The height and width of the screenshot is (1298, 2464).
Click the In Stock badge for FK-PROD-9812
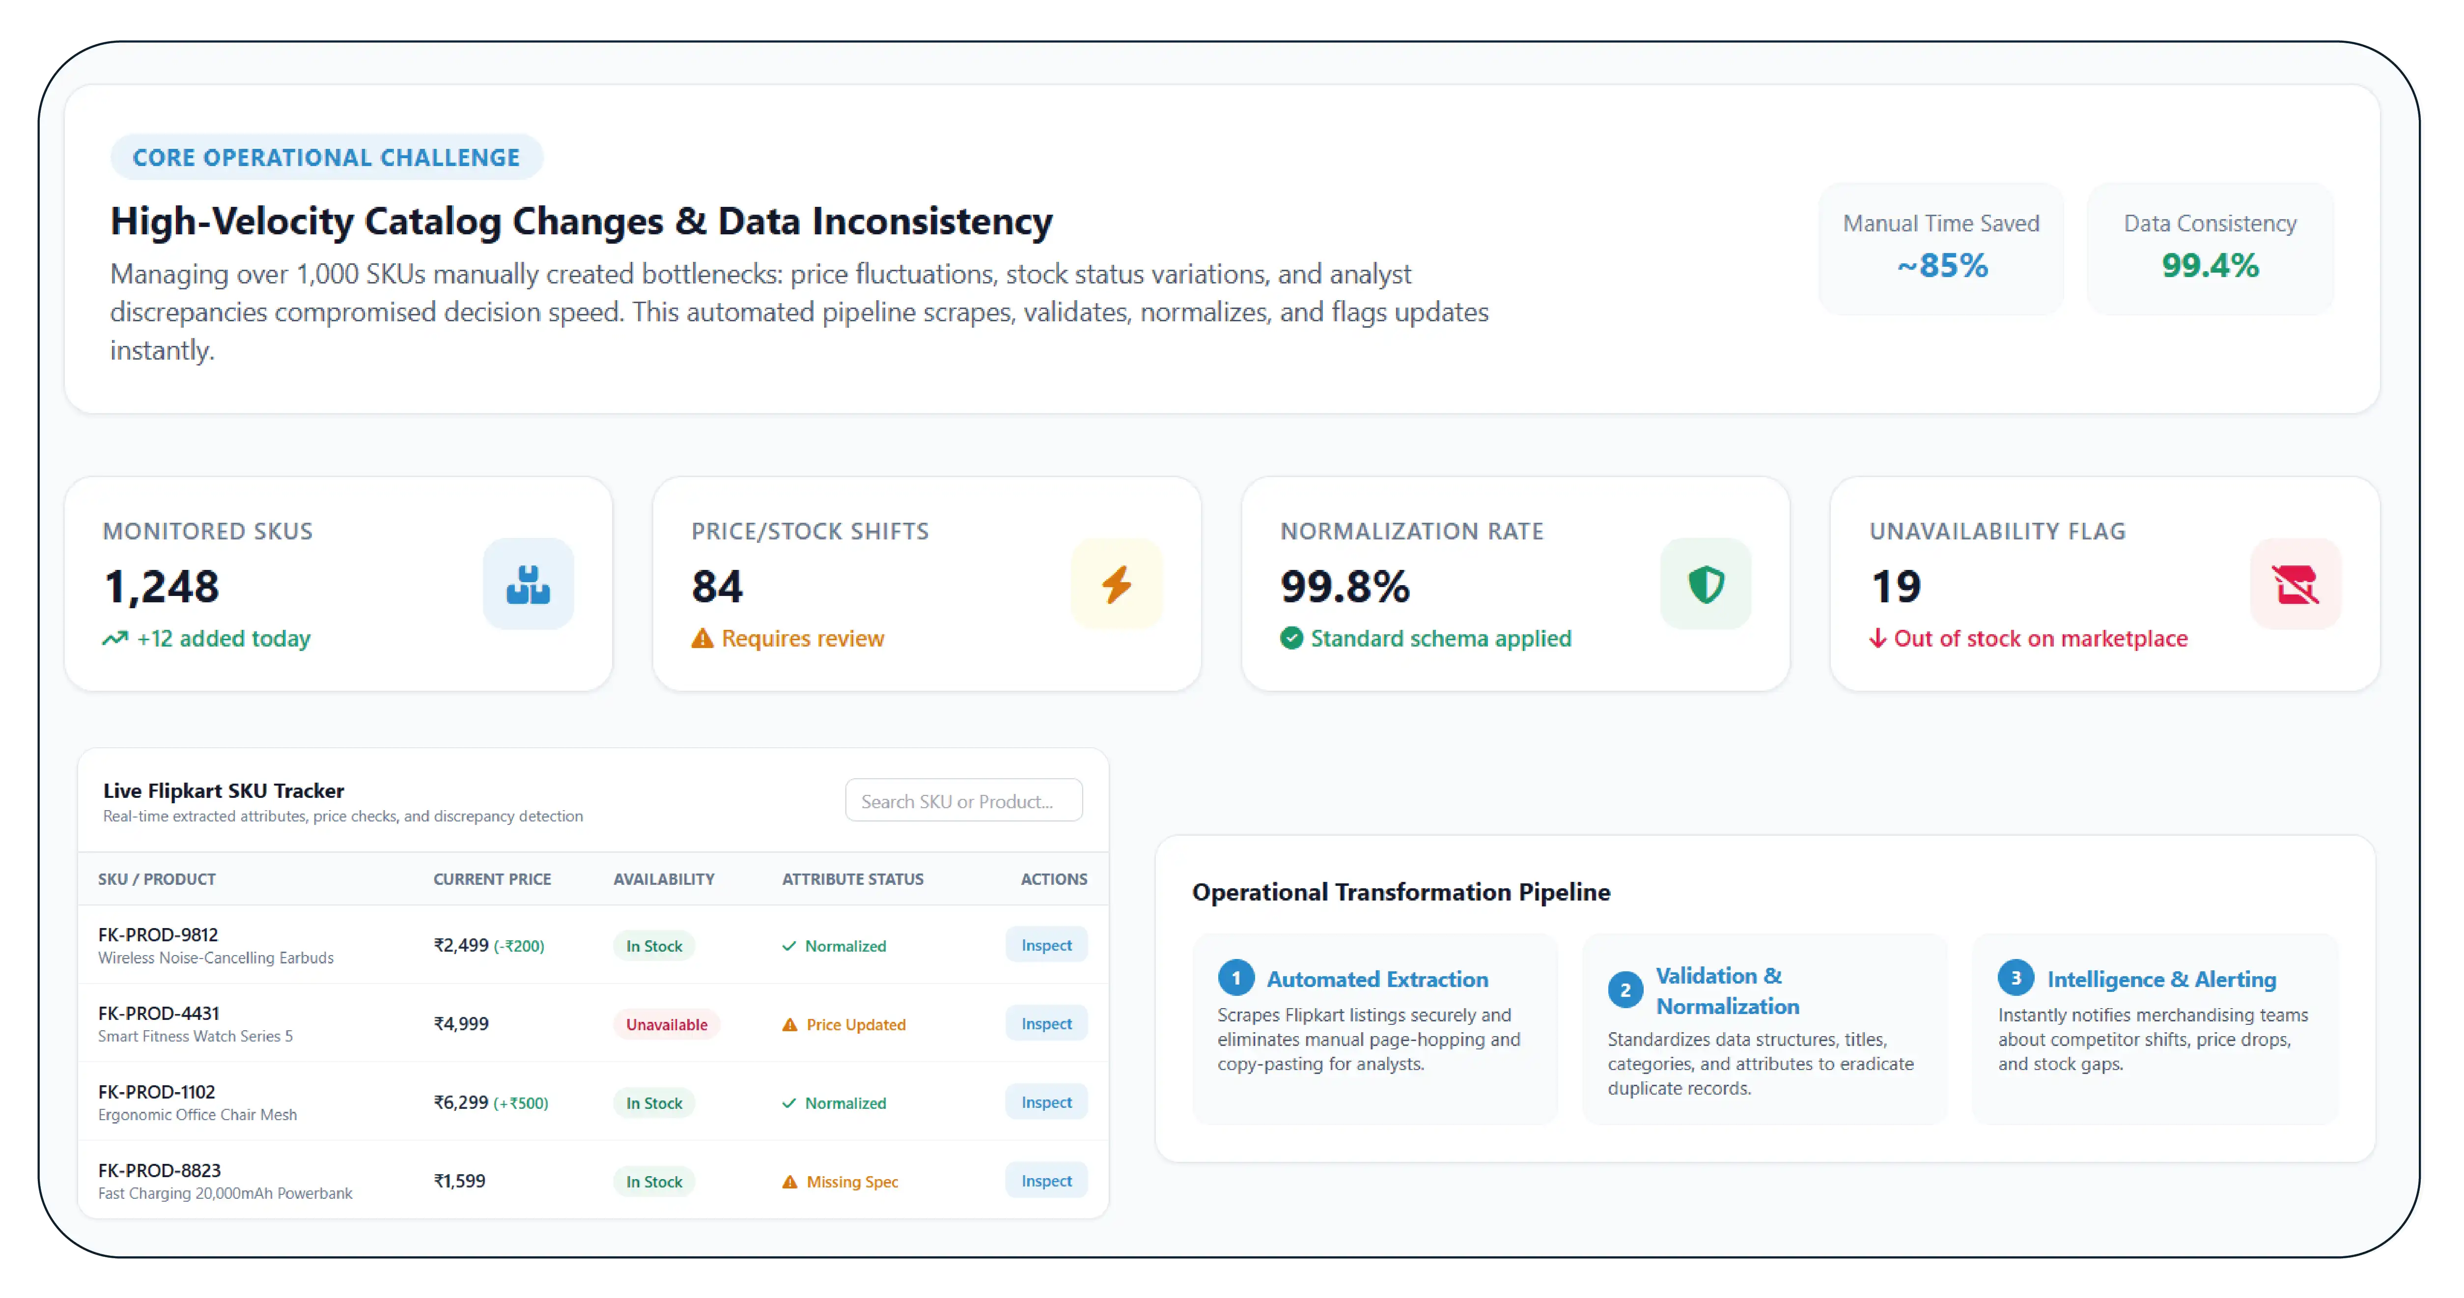(x=654, y=946)
